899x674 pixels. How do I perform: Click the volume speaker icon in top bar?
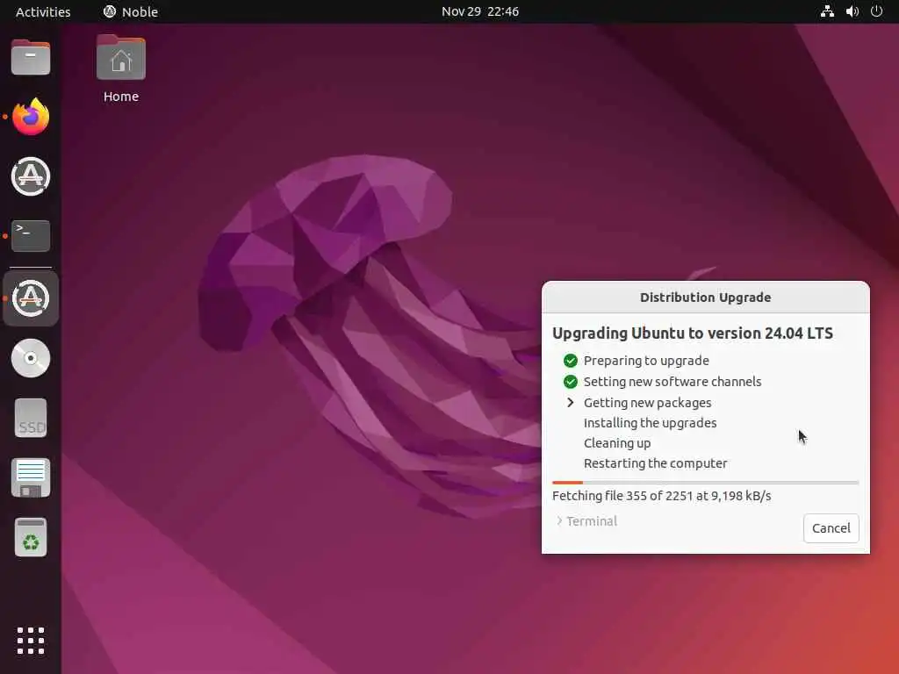[852, 11]
